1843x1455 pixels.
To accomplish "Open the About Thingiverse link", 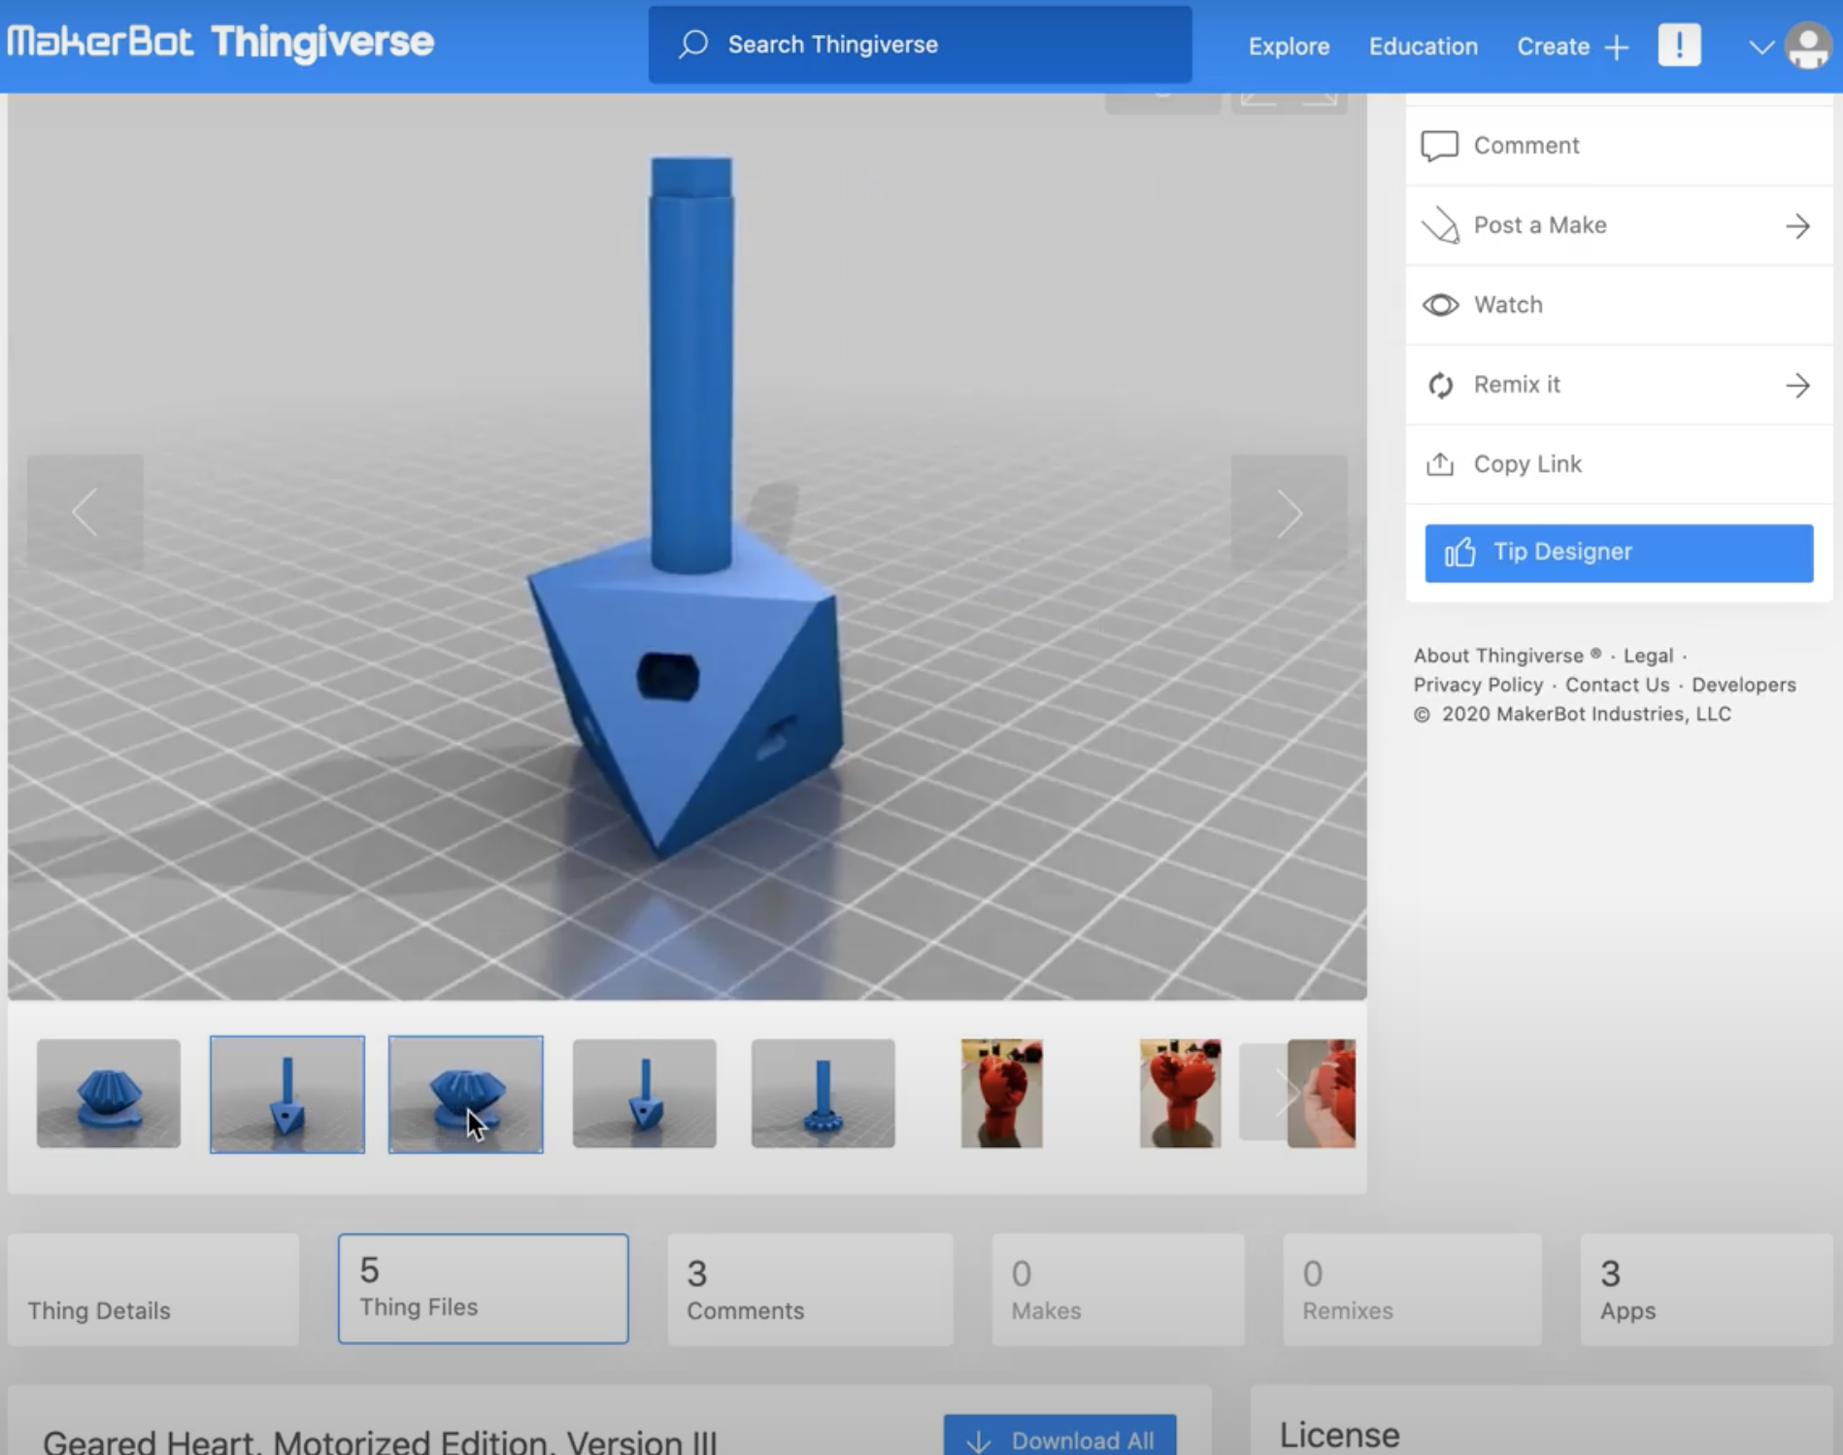I will coord(1507,656).
